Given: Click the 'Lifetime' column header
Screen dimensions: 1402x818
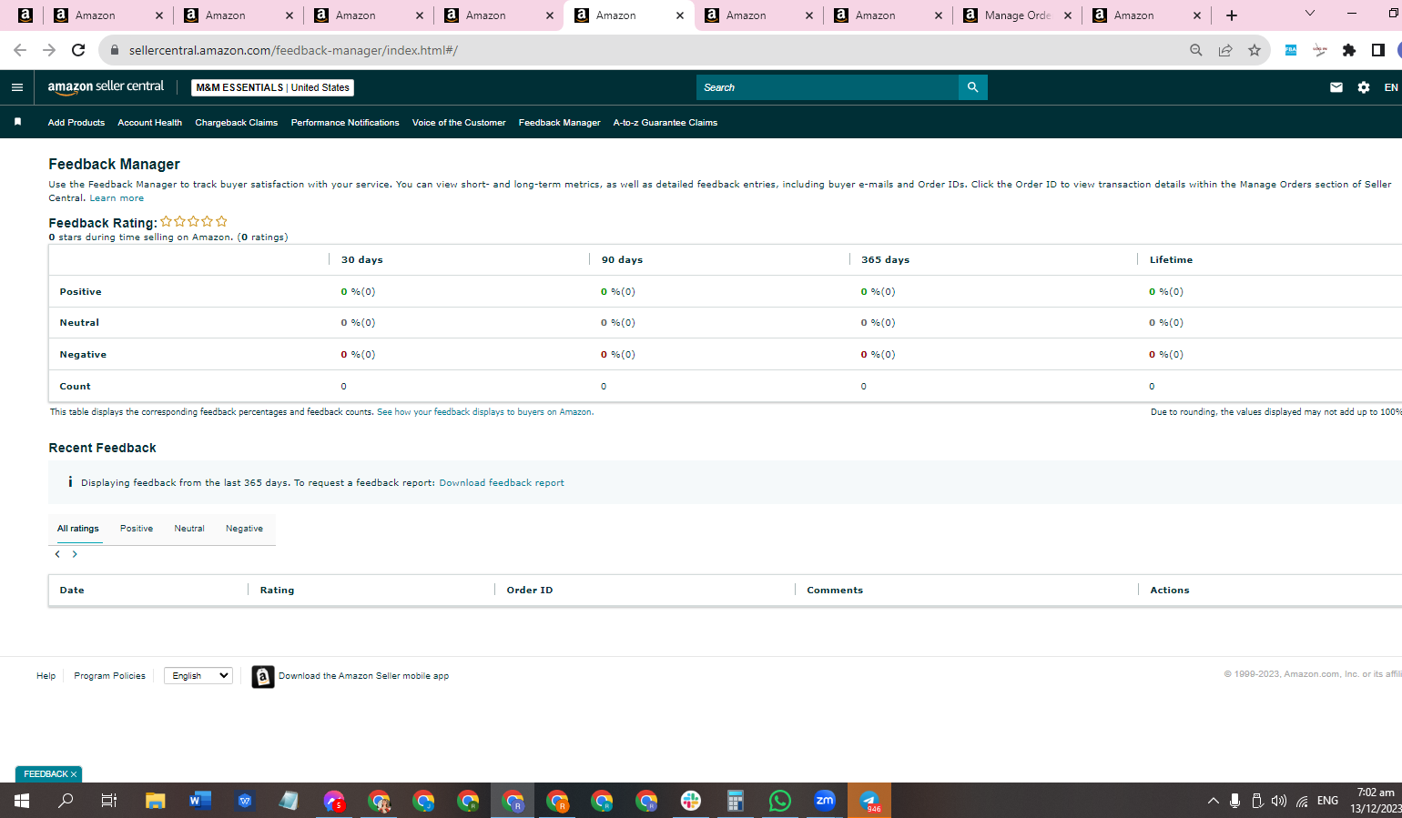Looking at the screenshot, I should 1171,260.
